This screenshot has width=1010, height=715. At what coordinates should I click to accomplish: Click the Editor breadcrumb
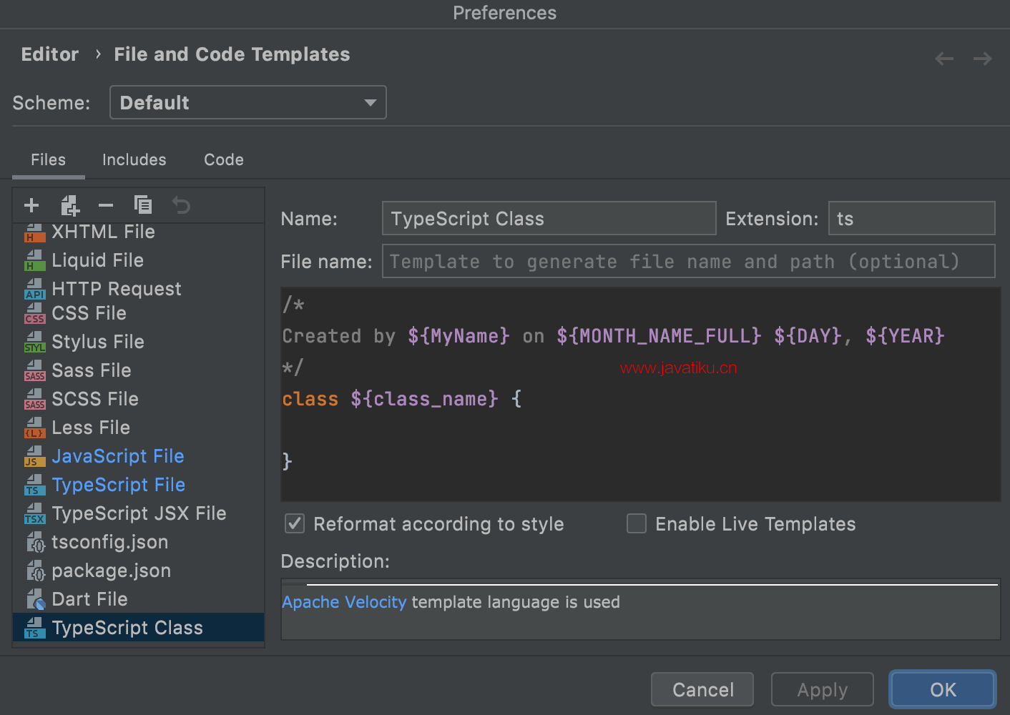point(50,54)
